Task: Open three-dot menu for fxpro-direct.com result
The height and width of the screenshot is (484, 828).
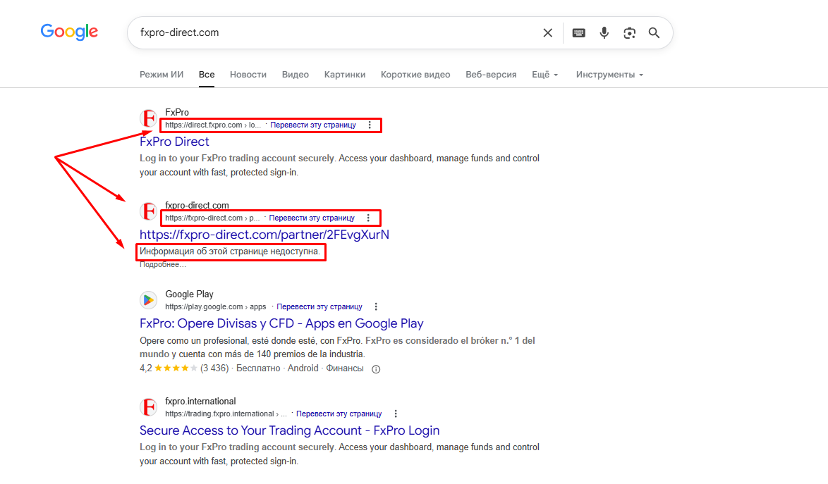Action: click(369, 218)
